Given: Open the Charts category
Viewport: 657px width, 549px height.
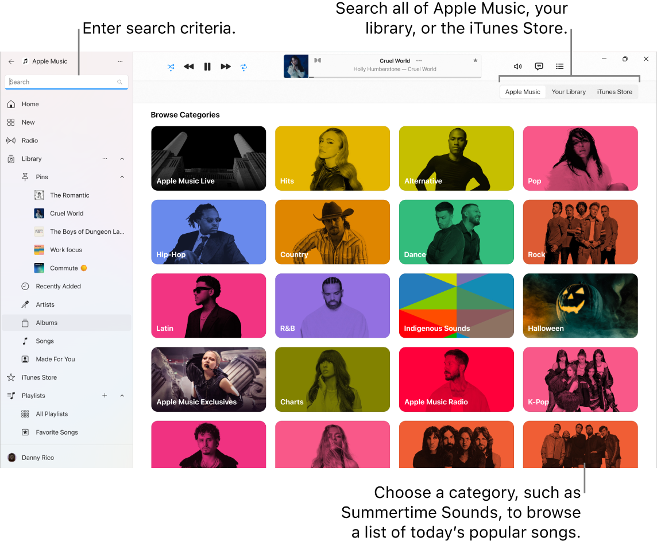Looking at the screenshot, I should 333,379.
